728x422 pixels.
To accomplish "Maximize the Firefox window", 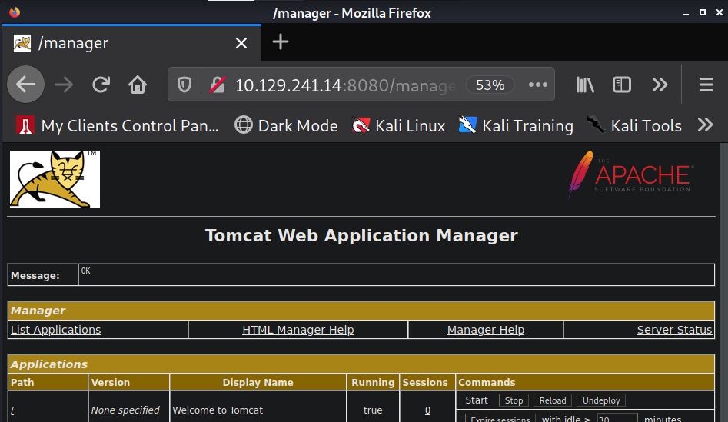I will [703, 12].
